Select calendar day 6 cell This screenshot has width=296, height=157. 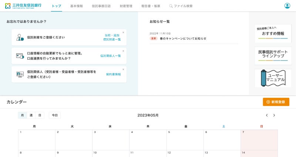click(x=222, y=140)
